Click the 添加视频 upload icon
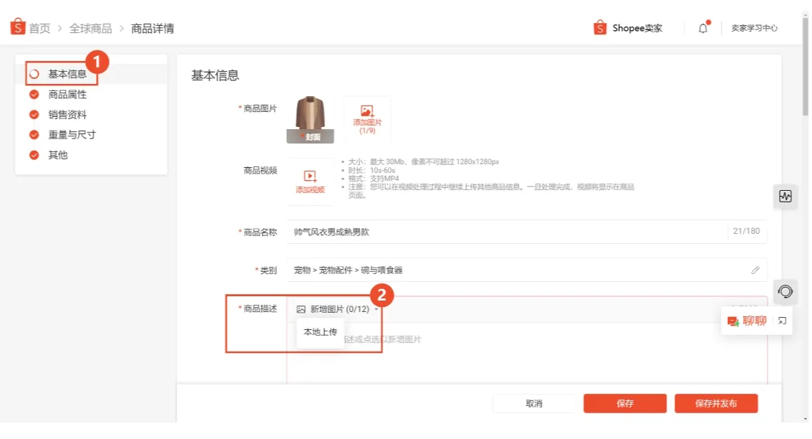Screen dimensions: 812x439 pos(311,179)
